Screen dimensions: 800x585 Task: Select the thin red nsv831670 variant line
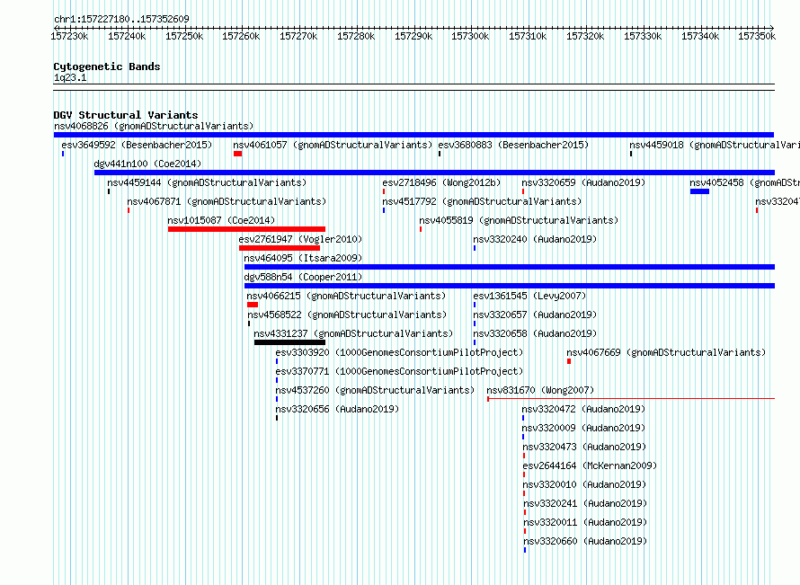click(631, 399)
